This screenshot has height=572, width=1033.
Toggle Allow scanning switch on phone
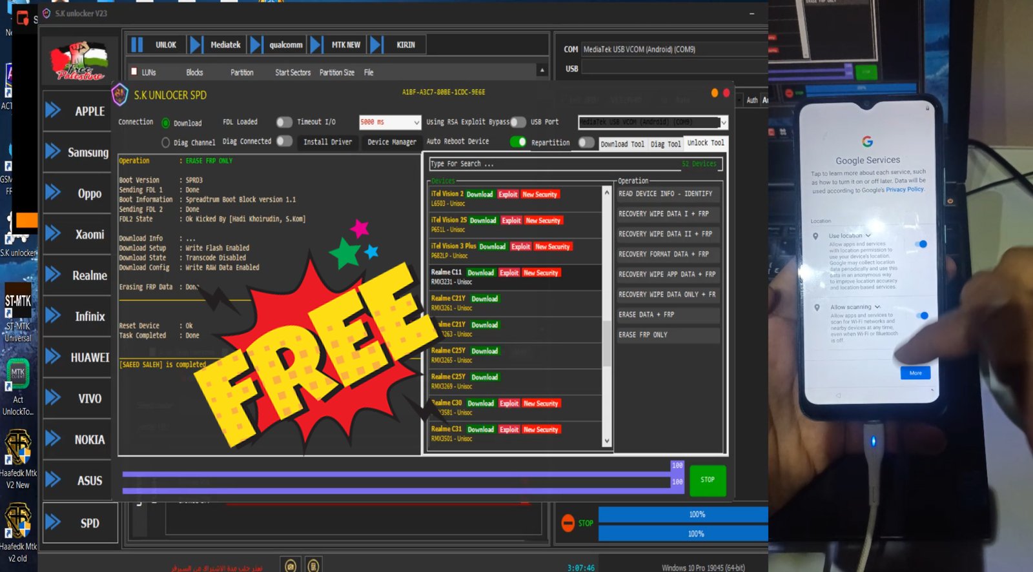[x=923, y=315]
